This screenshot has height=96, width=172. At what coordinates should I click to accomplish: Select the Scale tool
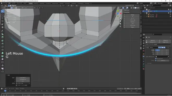(x=3, y=24)
